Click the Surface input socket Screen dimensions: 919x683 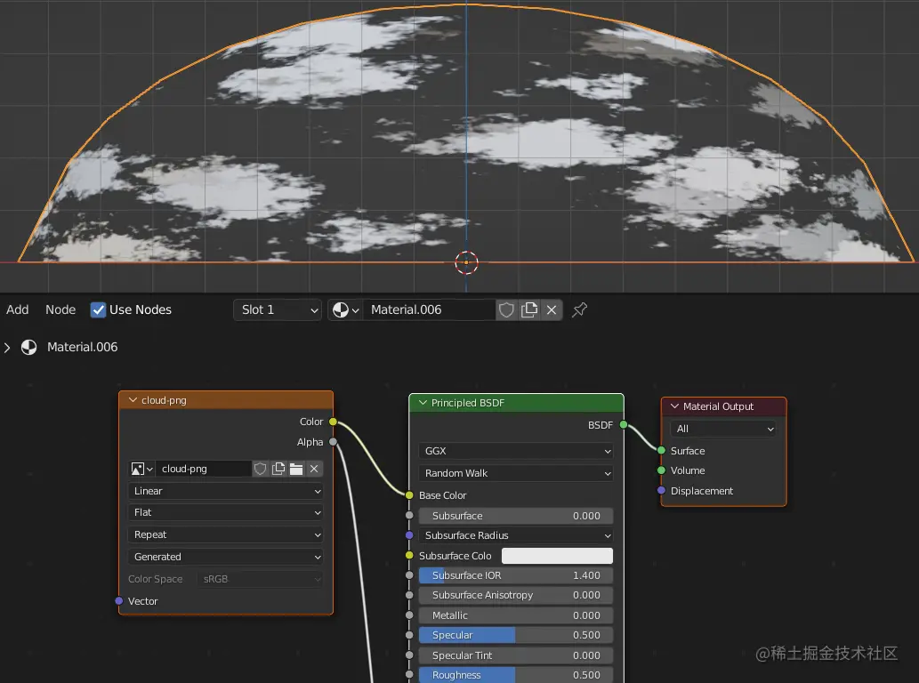(661, 451)
